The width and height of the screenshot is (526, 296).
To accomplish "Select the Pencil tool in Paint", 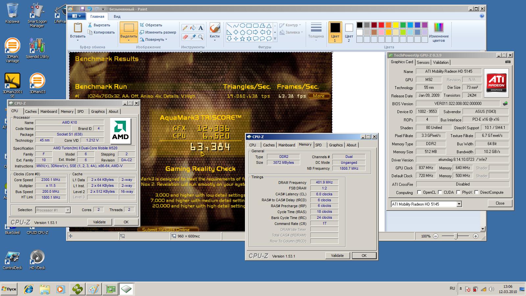I will coord(185,28).
